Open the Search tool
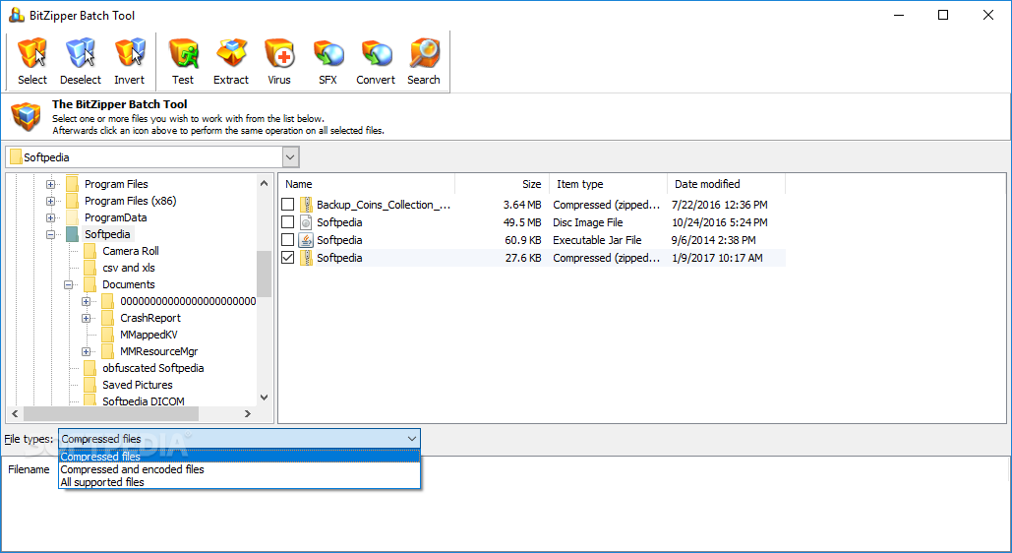Image resolution: width=1012 pixels, height=553 pixels. 424,61
